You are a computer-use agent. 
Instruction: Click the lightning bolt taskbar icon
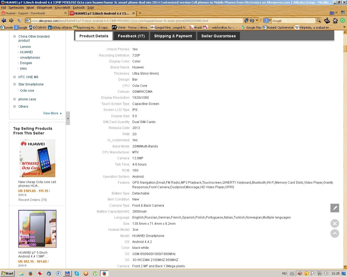click(x=58, y=273)
